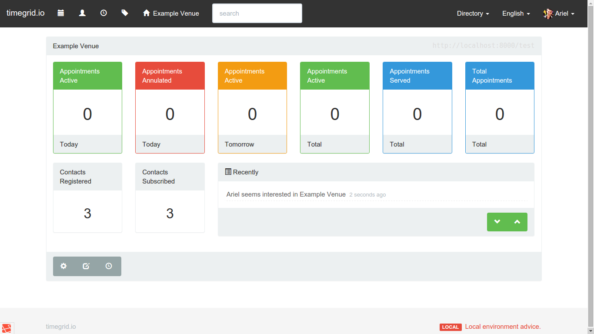
Task: Click the Contacts Subscribed count
Action: 170,214
